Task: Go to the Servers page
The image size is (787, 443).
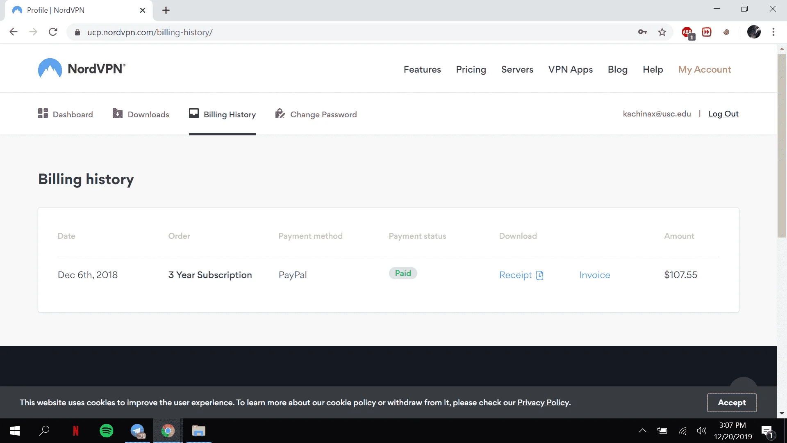Action: [x=517, y=69]
